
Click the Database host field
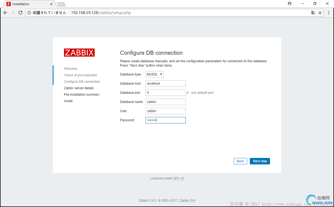click(166, 84)
